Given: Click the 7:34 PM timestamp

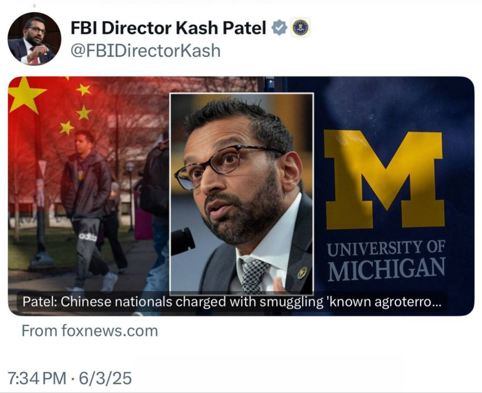Looking at the screenshot, I should [x=36, y=378].
